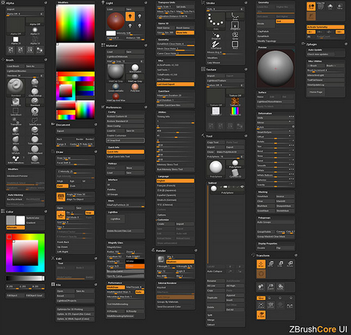The width and height of the screenshot is (351, 335).
Task: Choose the FreeHand stroke icon
Action: (x=216, y=45)
